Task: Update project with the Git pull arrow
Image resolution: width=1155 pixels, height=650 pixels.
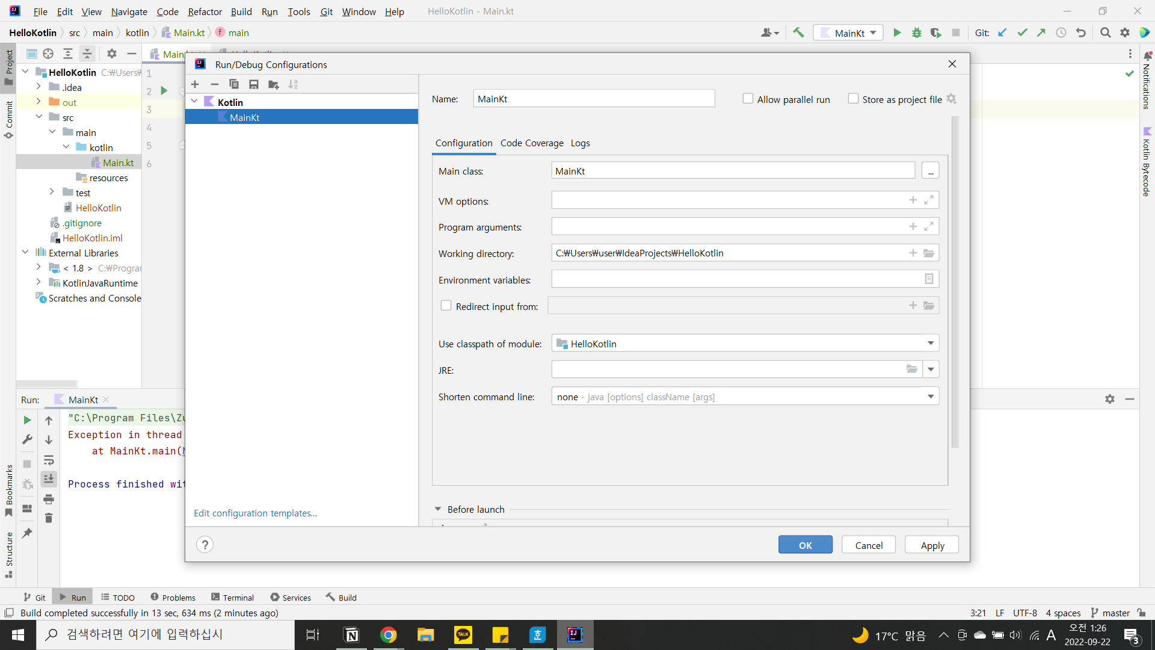Action: point(1002,32)
